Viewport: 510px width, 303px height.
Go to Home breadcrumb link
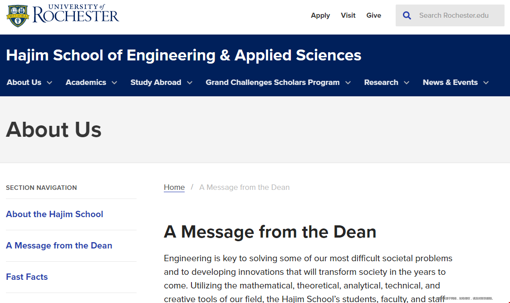tap(174, 187)
